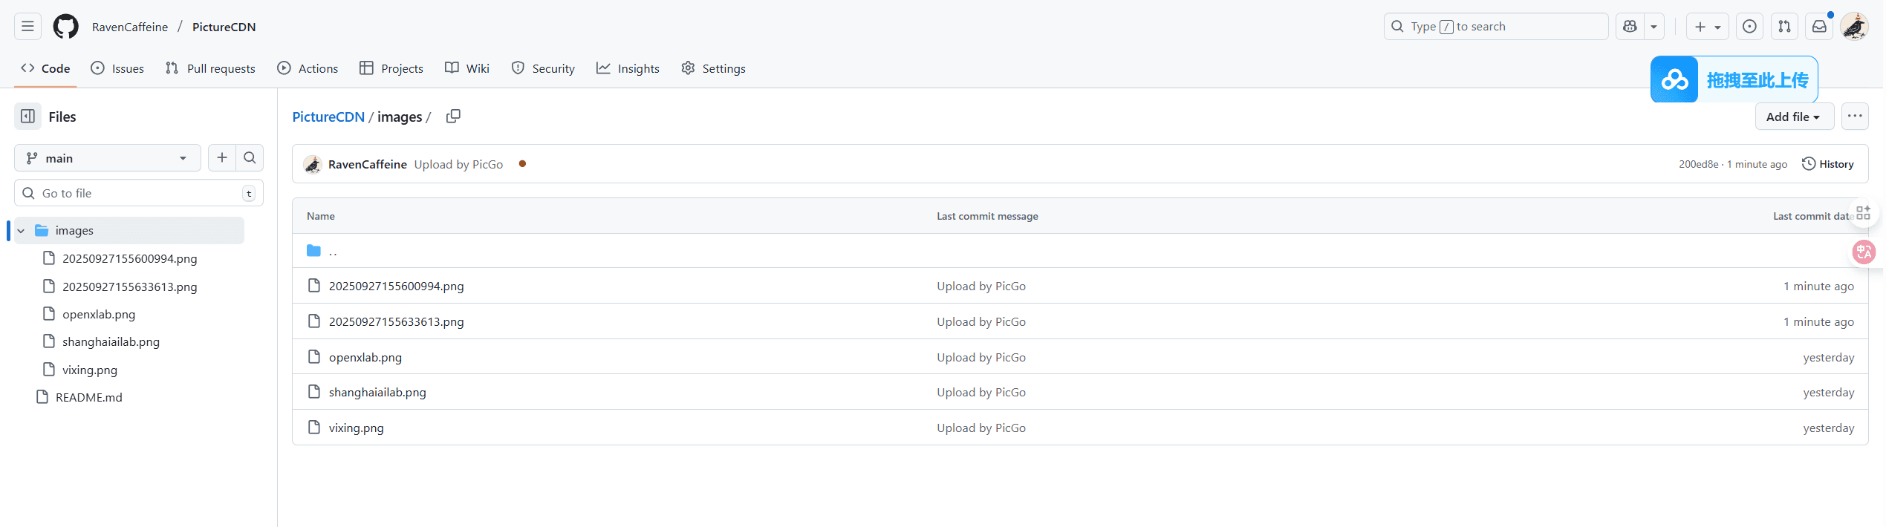This screenshot has height=527, width=1886.
Task: Open the Copilot dropdown arrow
Action: pyautogui.click(x=1654, y=27)
